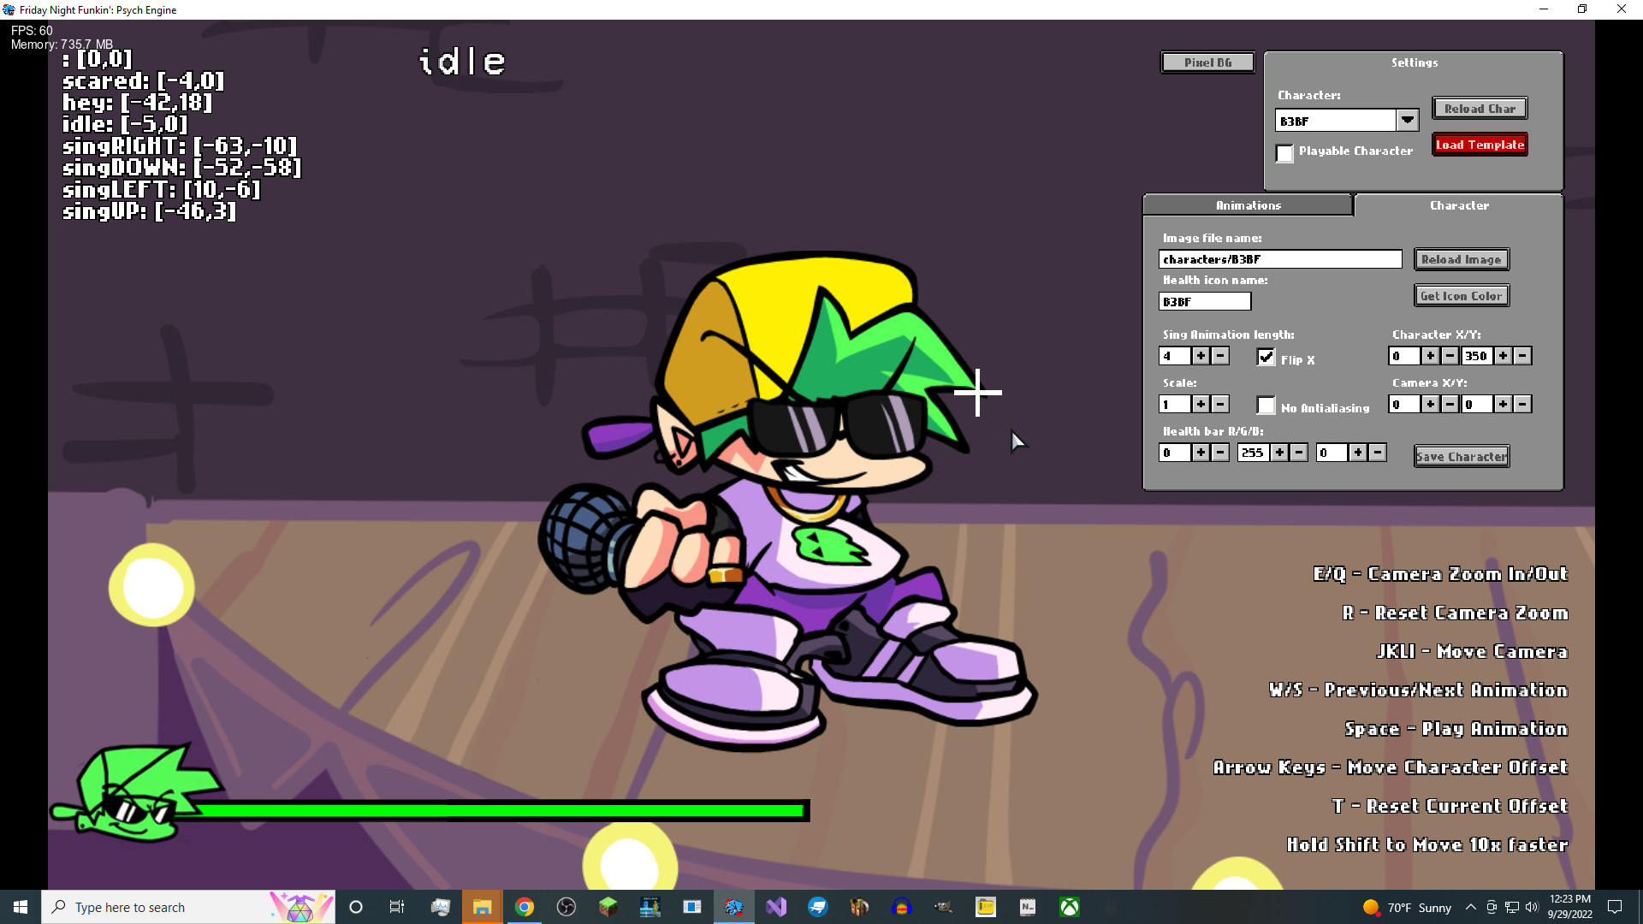
Task: Uncheck the Flip X checkbox
Action: 1266,358
